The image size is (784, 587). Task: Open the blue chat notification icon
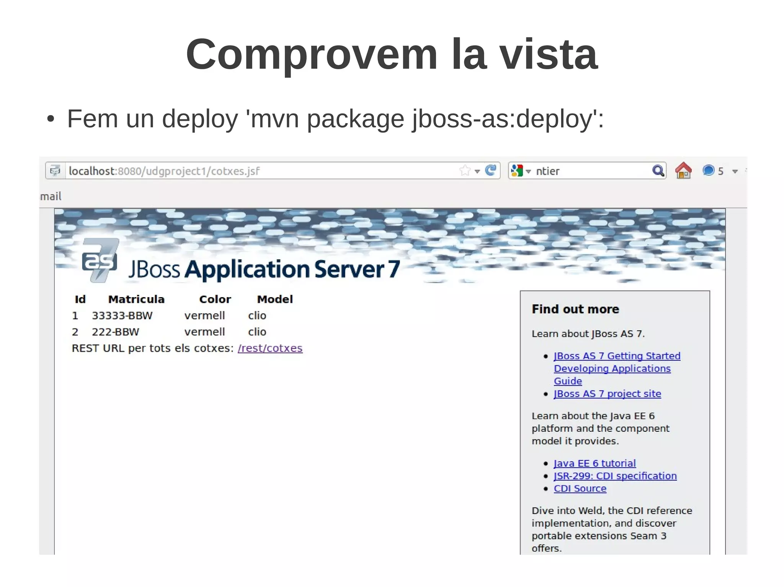(709, 170)
